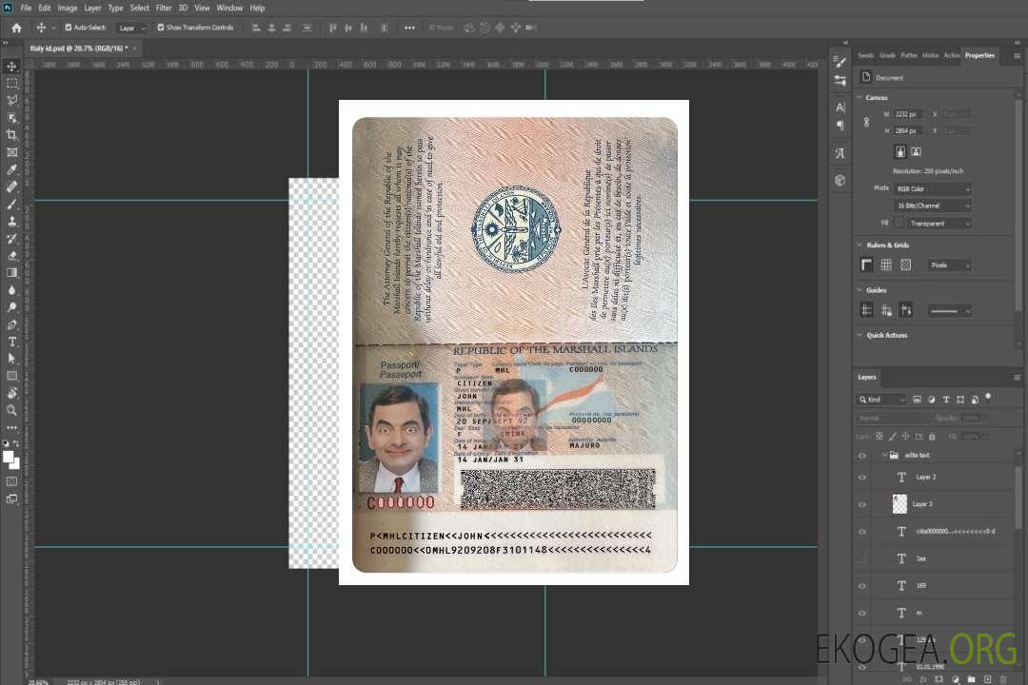Select the Clone Stamp tool
Screen dimensions: 1028x685
pos(11,222)
